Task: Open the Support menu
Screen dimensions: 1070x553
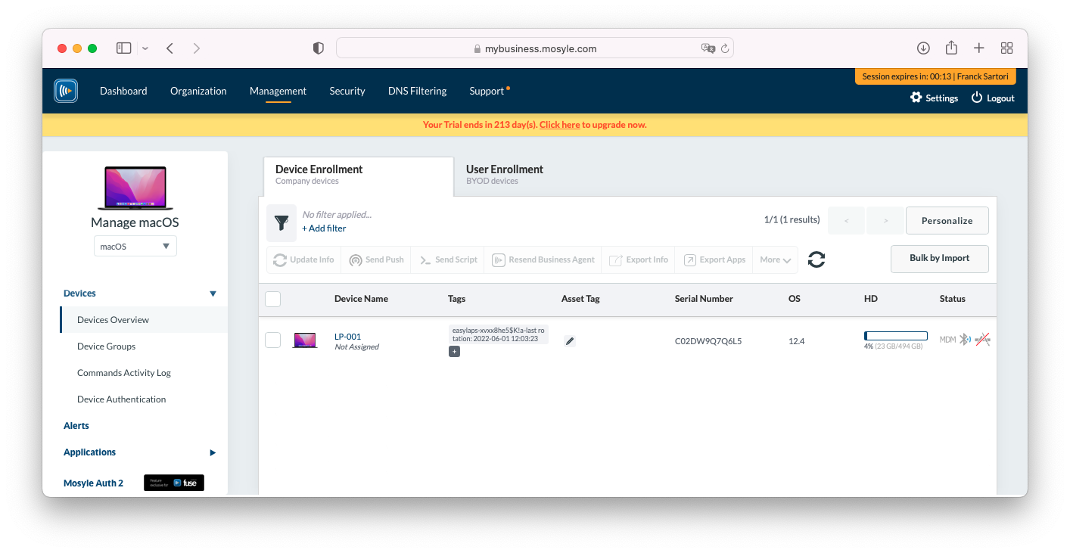Action: tap(487, 91)
